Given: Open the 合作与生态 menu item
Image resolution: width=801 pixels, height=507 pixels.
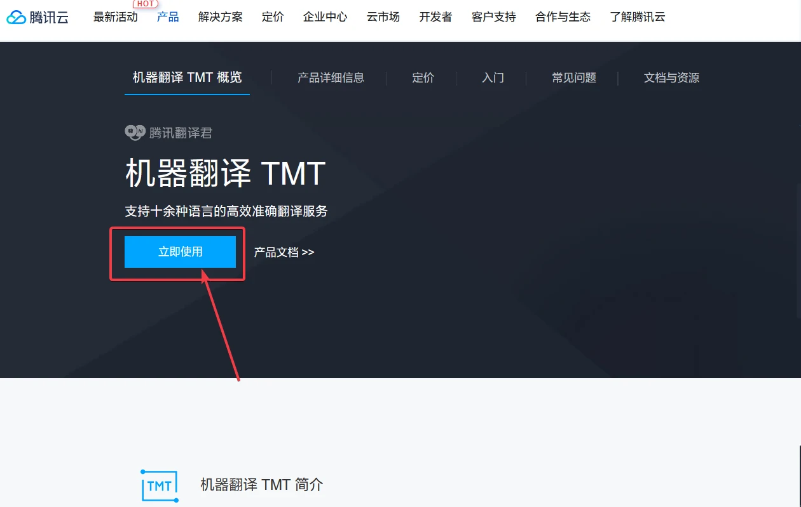Looking at the screenshot, I should coord(563,17).
